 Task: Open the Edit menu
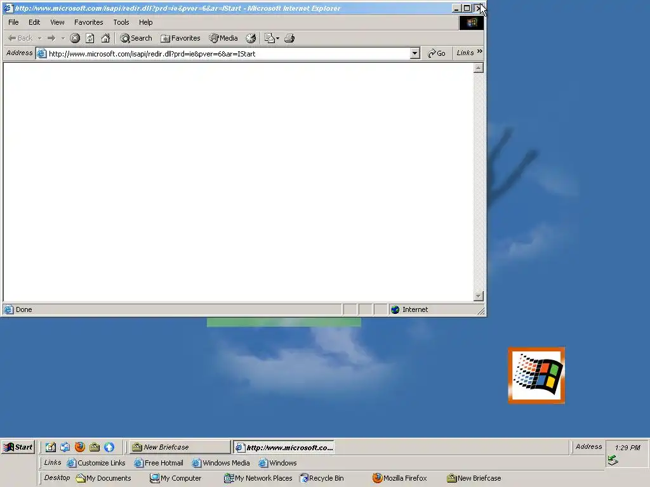(x=34, y=22)
